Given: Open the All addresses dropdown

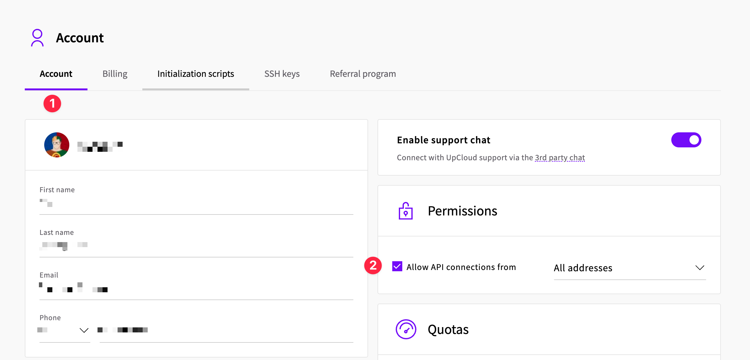Looking at the screenshot, I should pos(630,268).
